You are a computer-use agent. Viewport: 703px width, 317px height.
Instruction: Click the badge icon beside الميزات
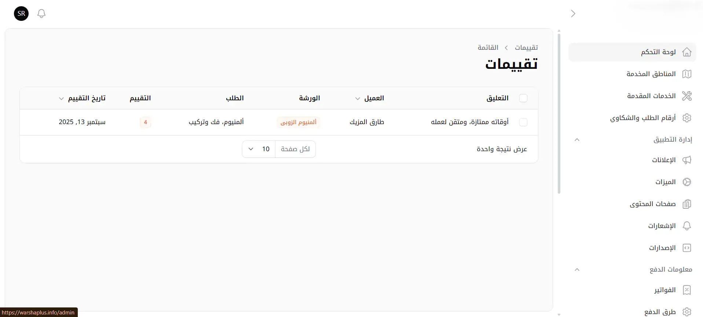tap(687, 182)
